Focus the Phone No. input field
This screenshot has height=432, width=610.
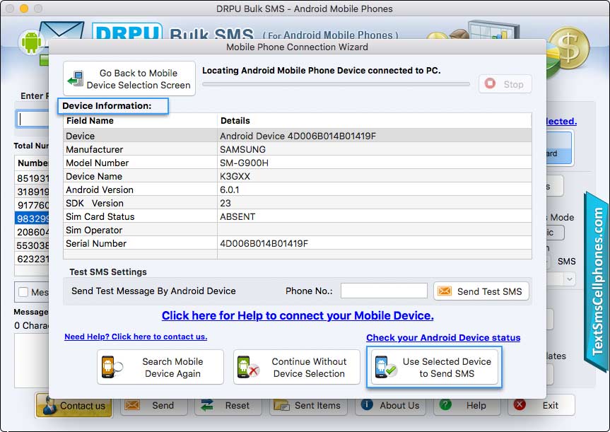[x=384, y=291]
